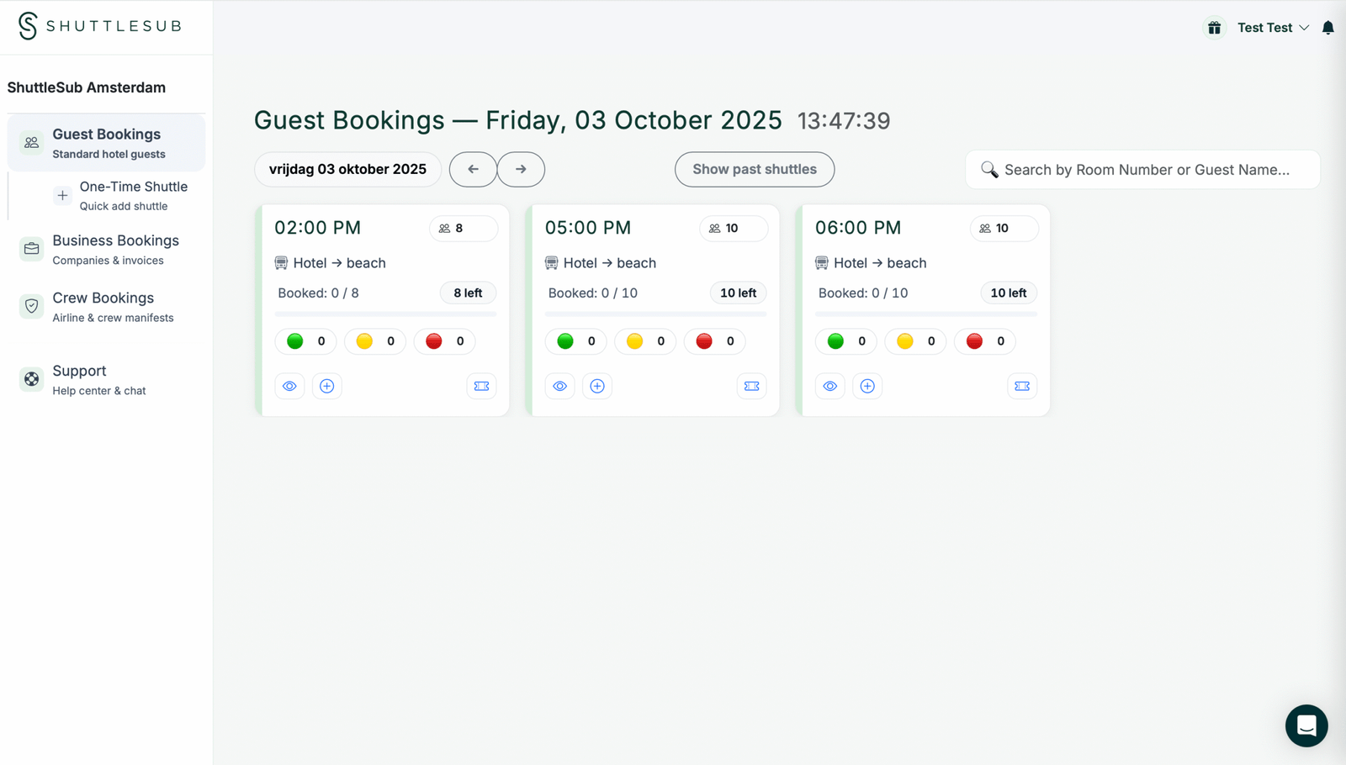The width and height of the screenshot is (1346, 765).
Task: Click the gift icon in header
Action: point(1214,28)
